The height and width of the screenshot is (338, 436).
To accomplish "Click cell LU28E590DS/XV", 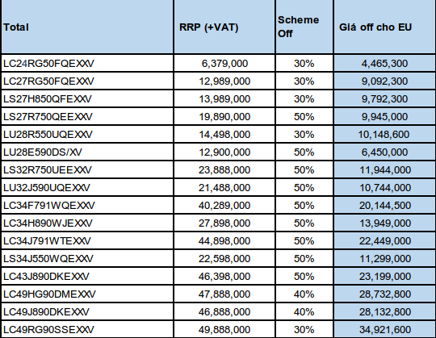I will tap(87, 152).
